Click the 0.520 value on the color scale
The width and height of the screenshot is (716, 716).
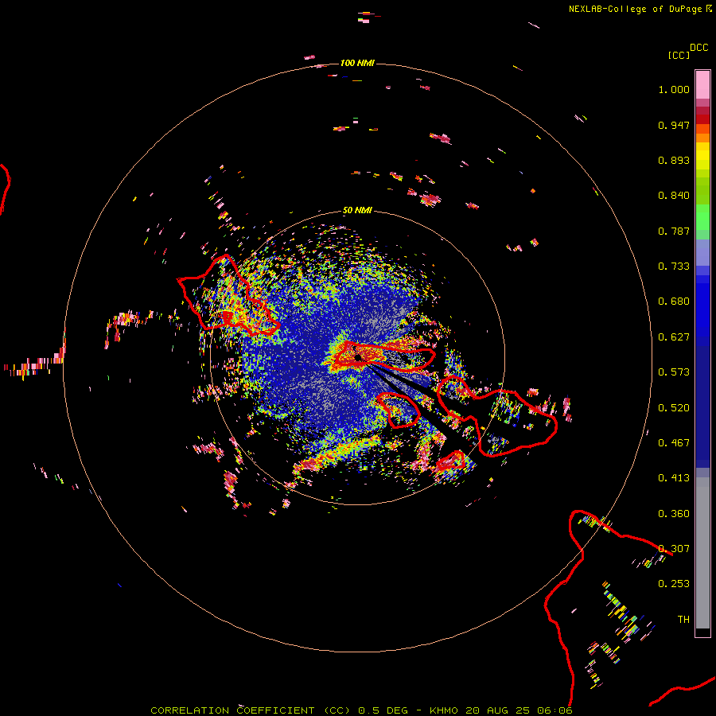click(674, 408)
